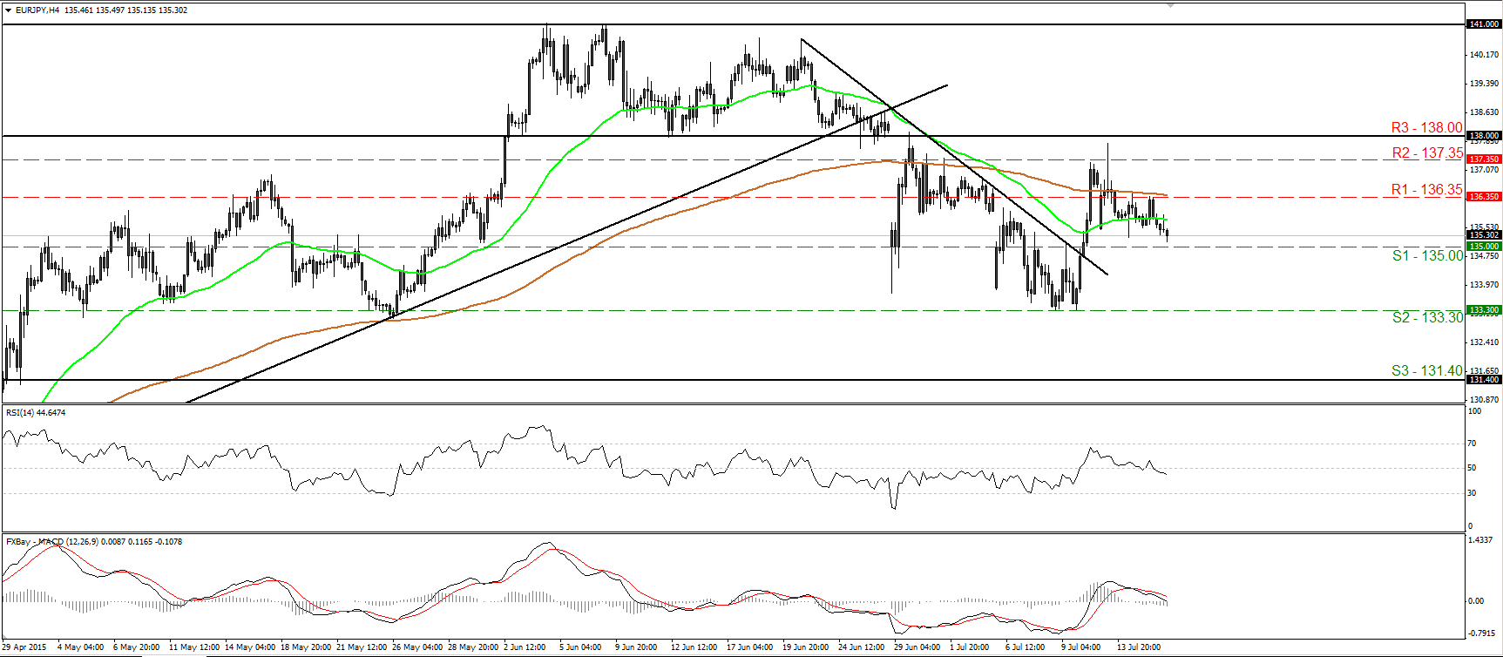Click the 139.390 price axis value
1503x657 pixels.
click(x=1484, y=83)
